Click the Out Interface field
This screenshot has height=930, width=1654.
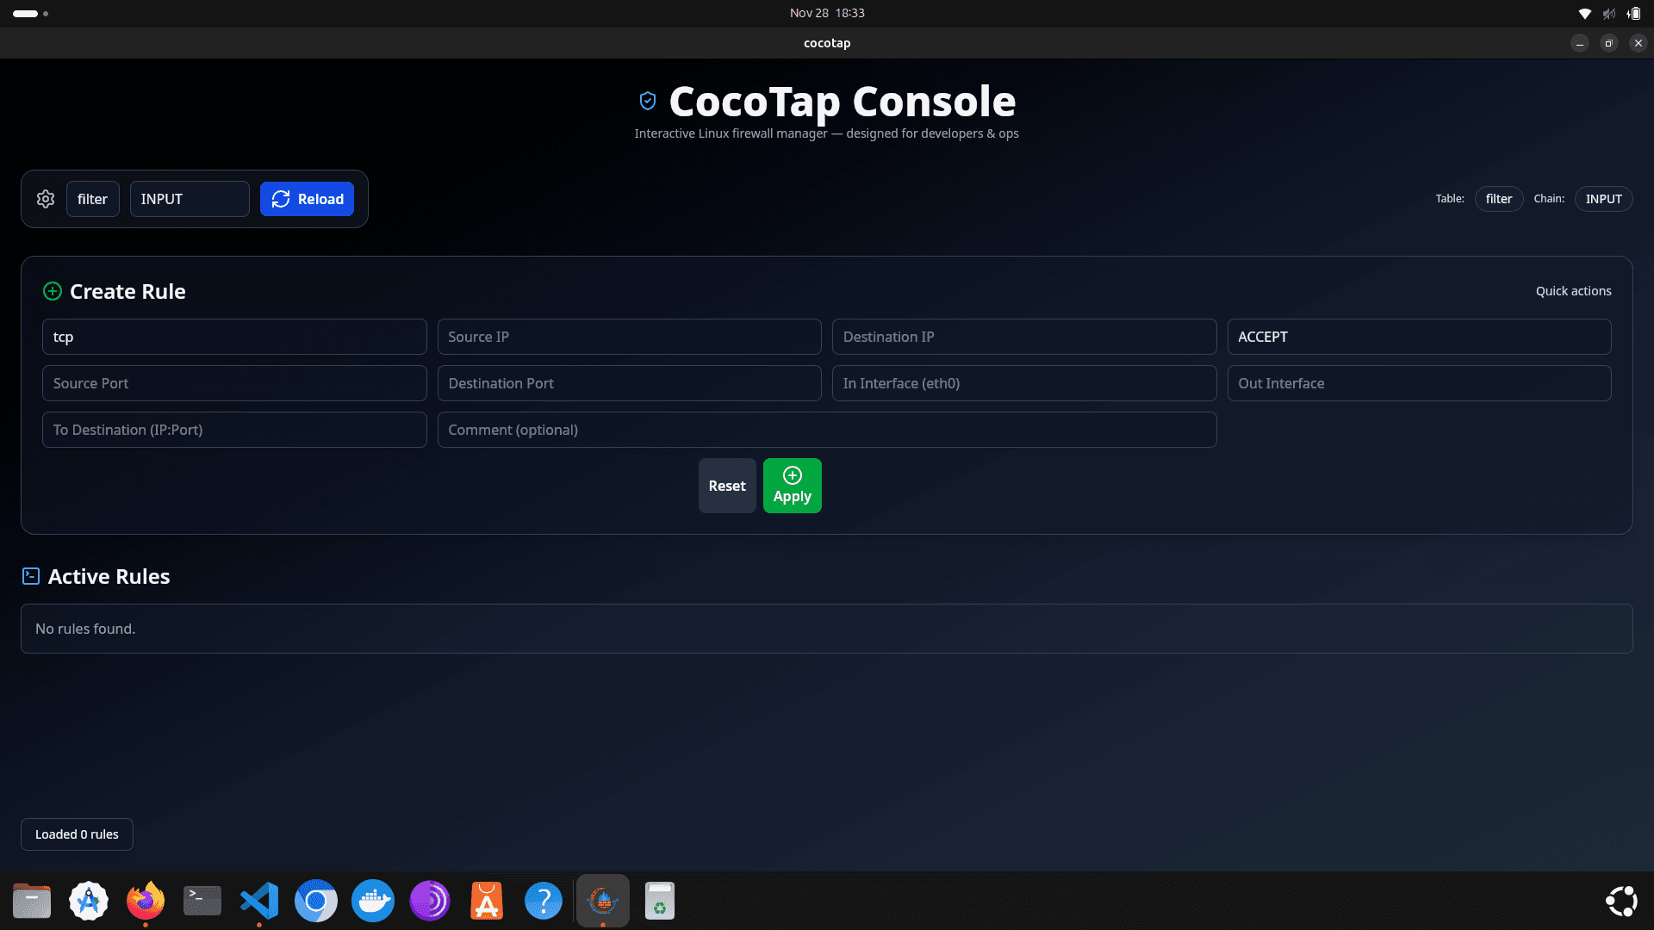coord(1419,383)
